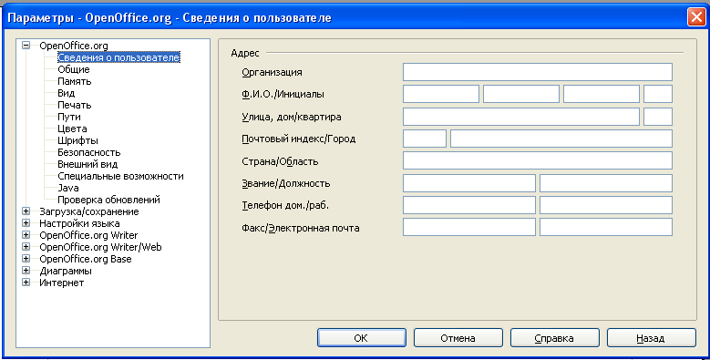The image size is (710, 360).
Task: Click the Страна/Область input field
Action: pos(538,160)
